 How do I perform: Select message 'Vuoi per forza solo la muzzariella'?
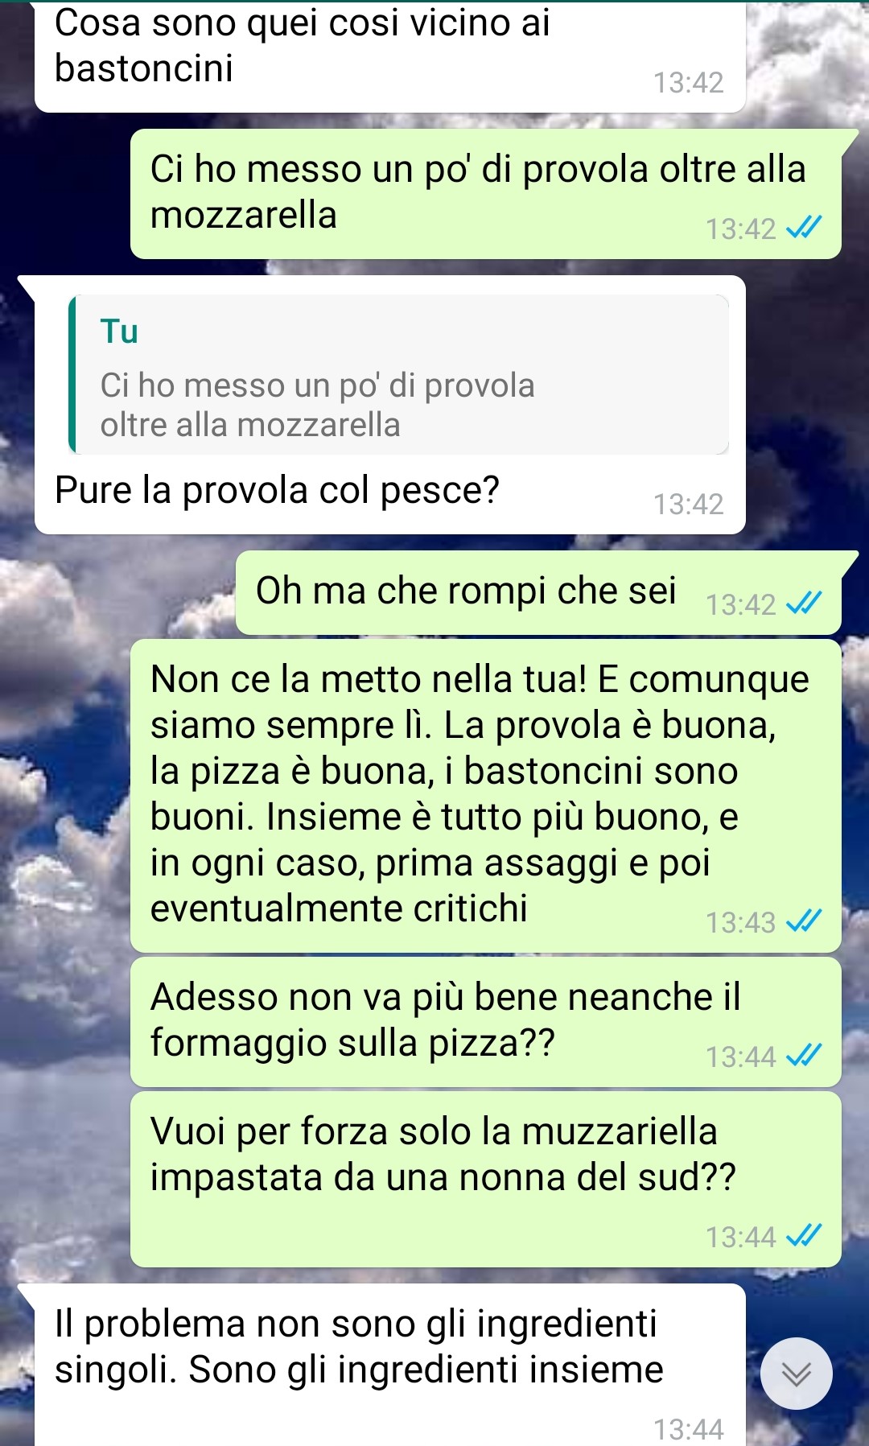(x=486, y=1179)
